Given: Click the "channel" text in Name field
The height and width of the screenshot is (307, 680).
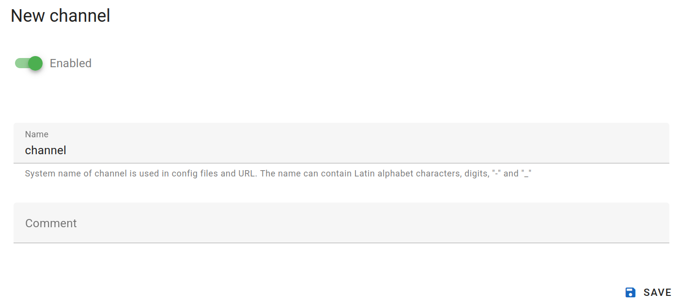Looking at the screenshot, I should coord(46,150).
